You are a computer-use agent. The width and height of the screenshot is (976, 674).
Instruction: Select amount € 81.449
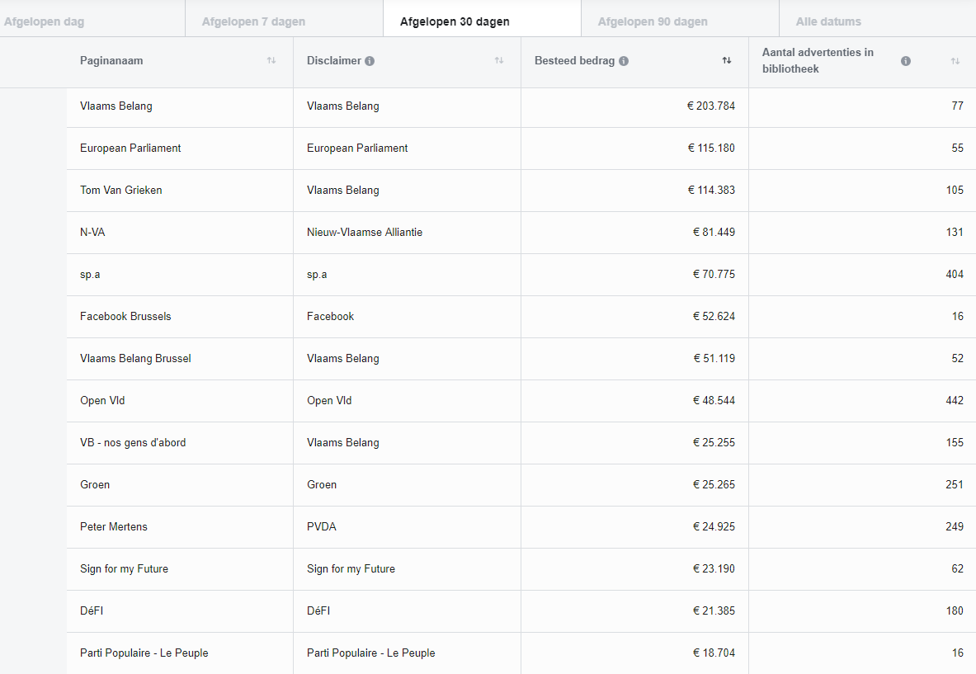tap(714, 232)
